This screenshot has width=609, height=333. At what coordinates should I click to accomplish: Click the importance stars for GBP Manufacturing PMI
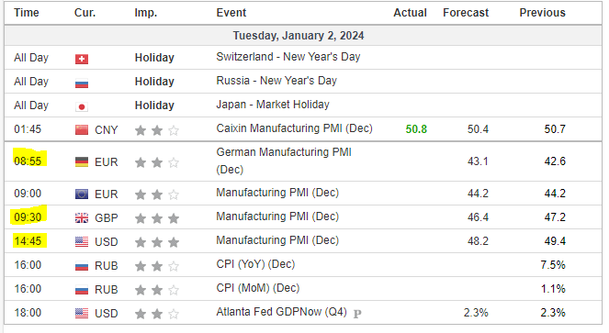coord(157,218)
